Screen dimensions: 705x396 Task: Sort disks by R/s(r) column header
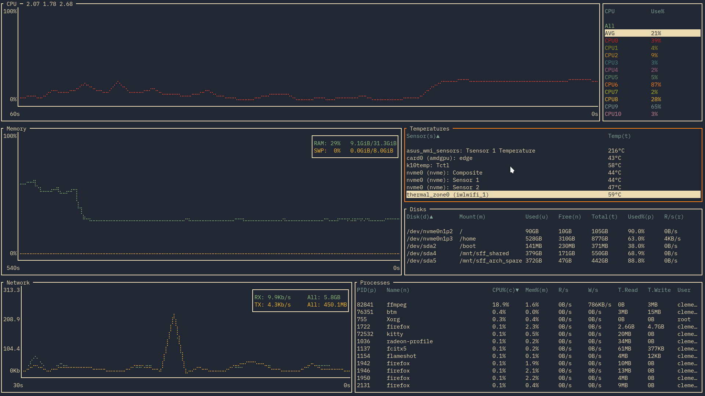coord(674,217)
